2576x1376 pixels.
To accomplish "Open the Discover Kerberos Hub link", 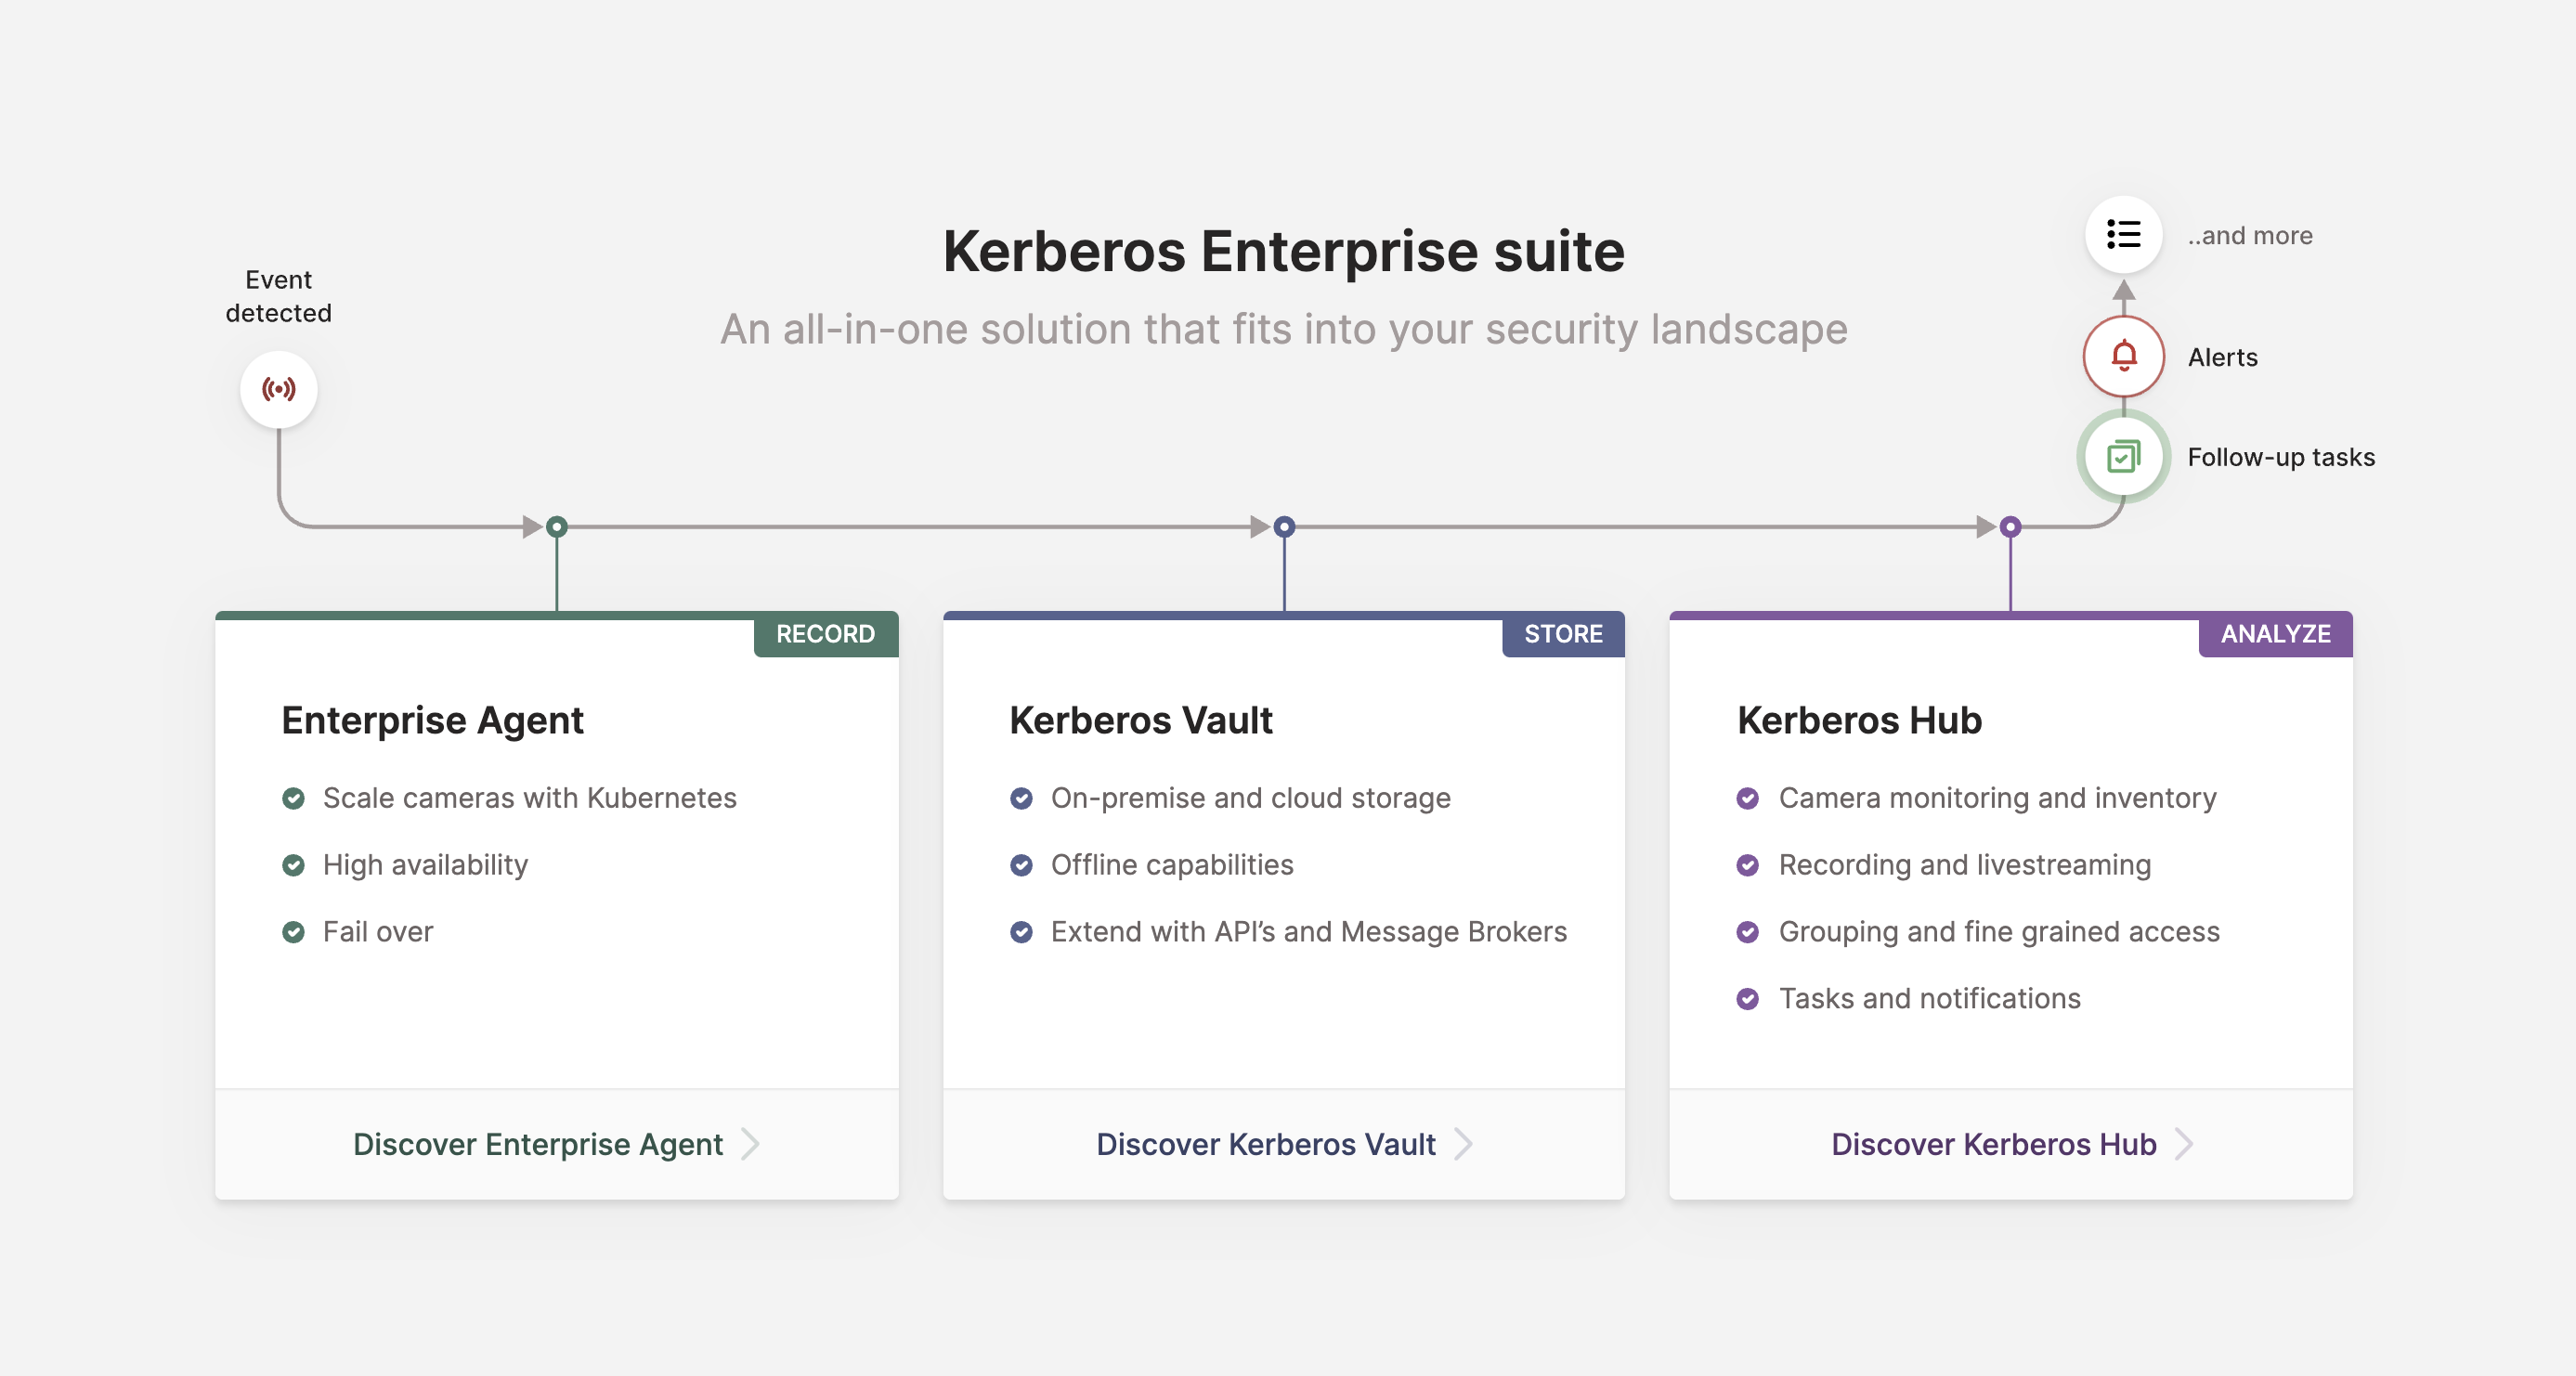I will coord(1993,1144).
